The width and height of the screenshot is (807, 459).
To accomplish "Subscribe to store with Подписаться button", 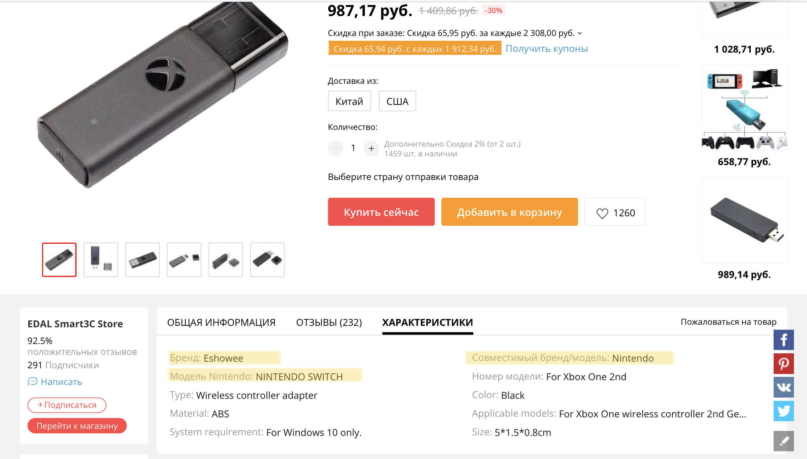I will click(67, 405).
